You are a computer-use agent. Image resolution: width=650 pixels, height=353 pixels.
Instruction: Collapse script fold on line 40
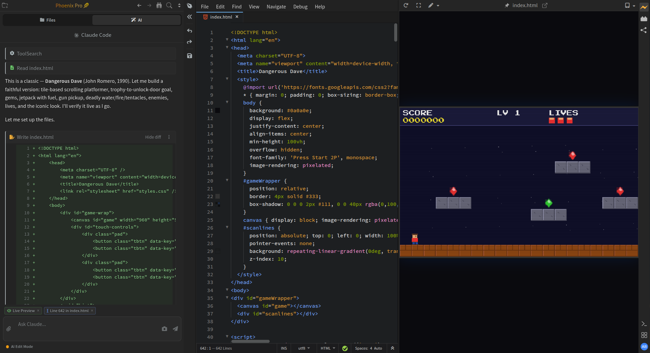(227, 336)
